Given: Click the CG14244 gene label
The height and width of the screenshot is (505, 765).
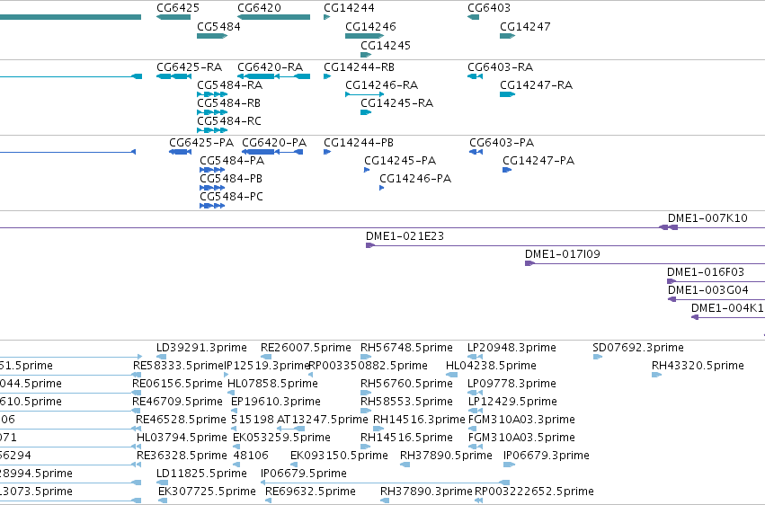Looking at the screenshot, I should point(349,8).
